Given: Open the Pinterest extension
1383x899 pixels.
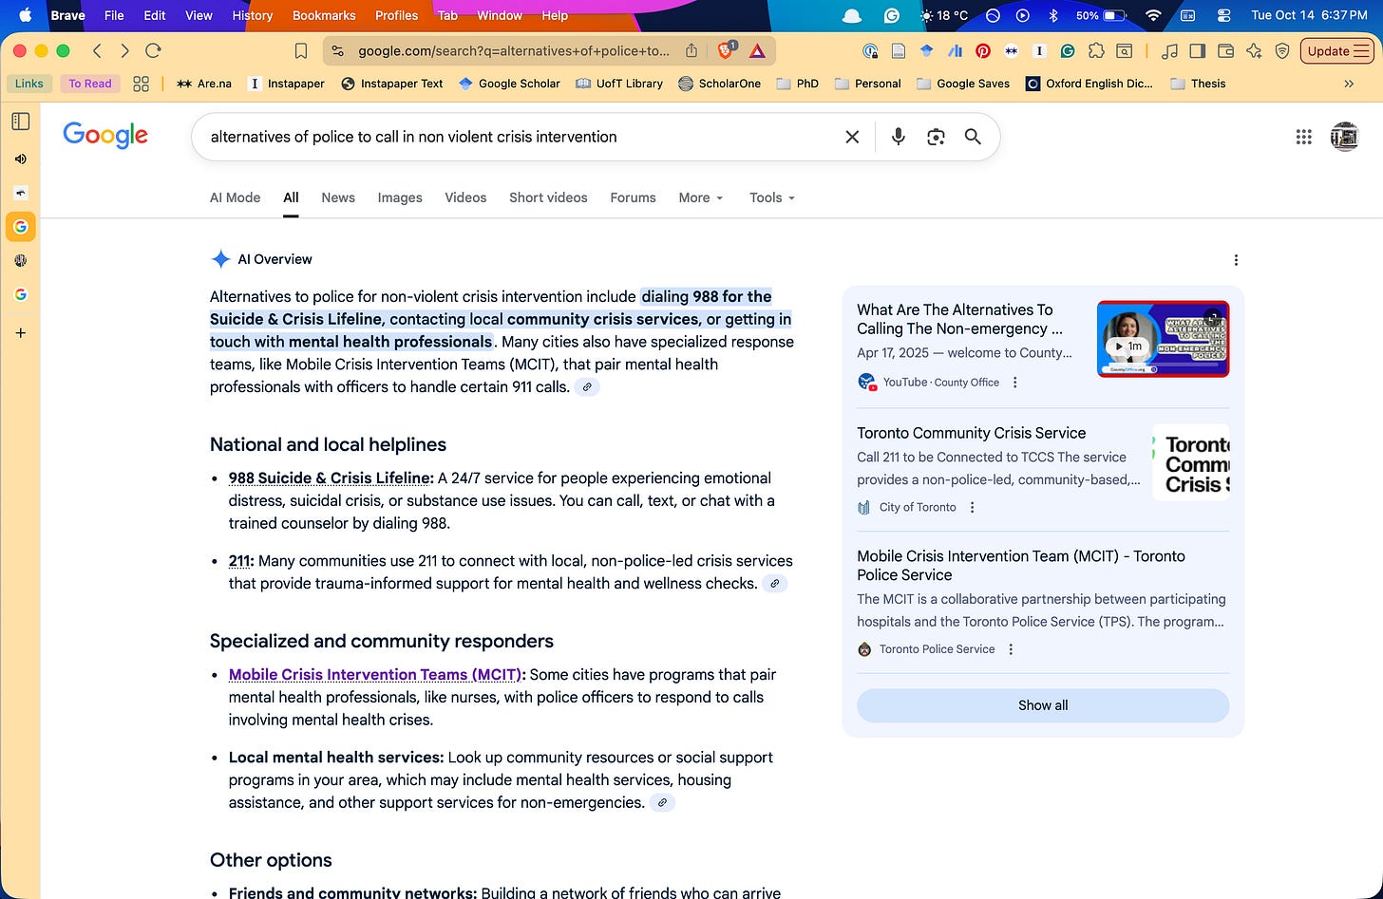Looking at the screenshot, I should point(983,51).
